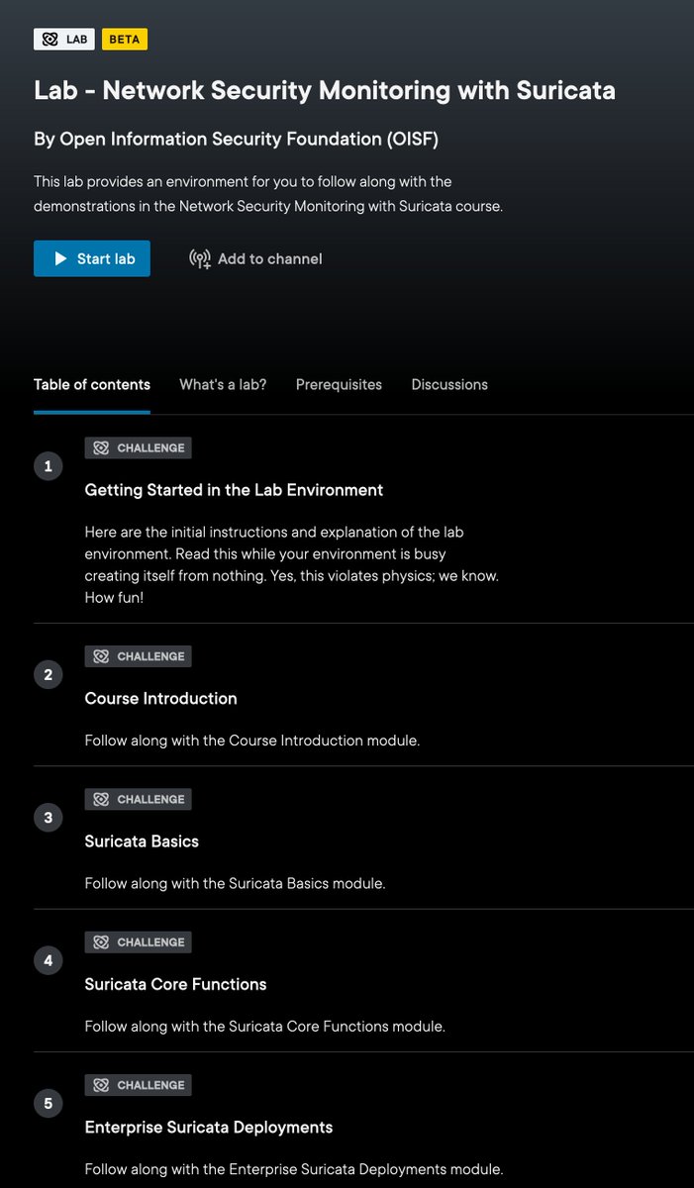This screenshot has width=694, height=1188.
Task: Click text 'Follow along with the Course Introduction module.'
Action: [x=252, y=741]
